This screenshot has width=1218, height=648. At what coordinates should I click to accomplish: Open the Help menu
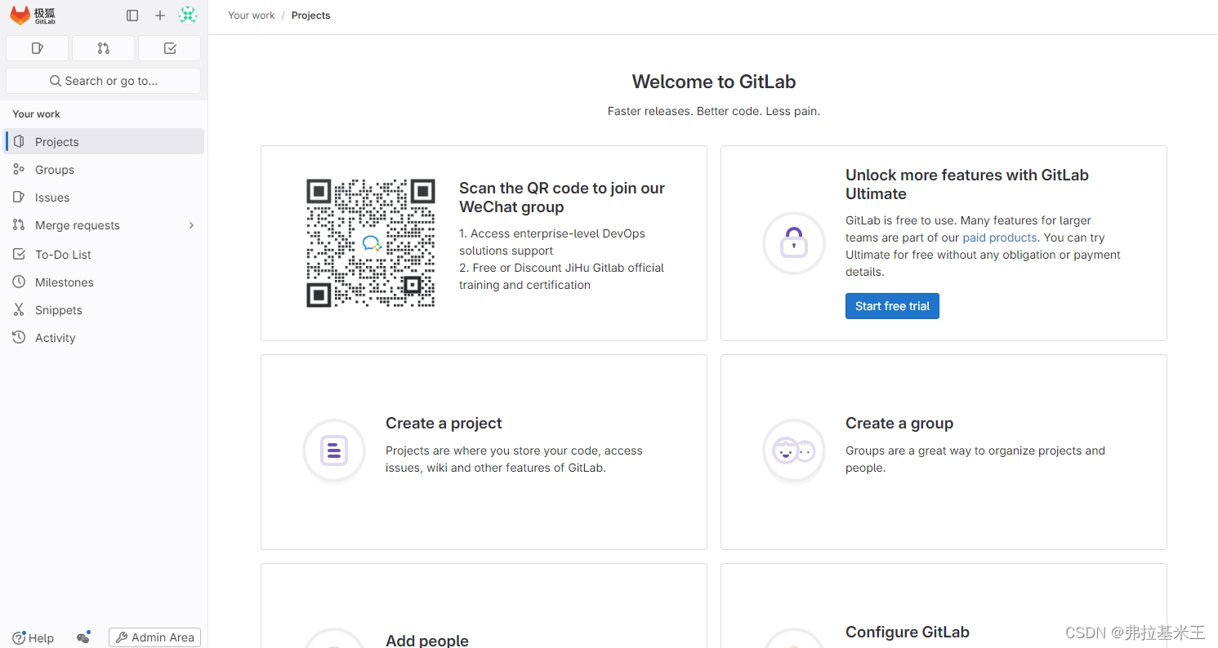(33, 637)
